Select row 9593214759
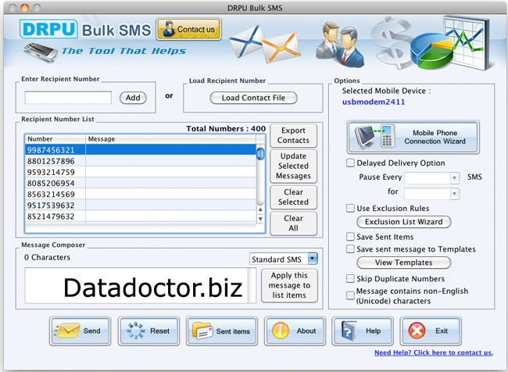The height and width of the screenshot is (372, 508). tap(141, 172)
